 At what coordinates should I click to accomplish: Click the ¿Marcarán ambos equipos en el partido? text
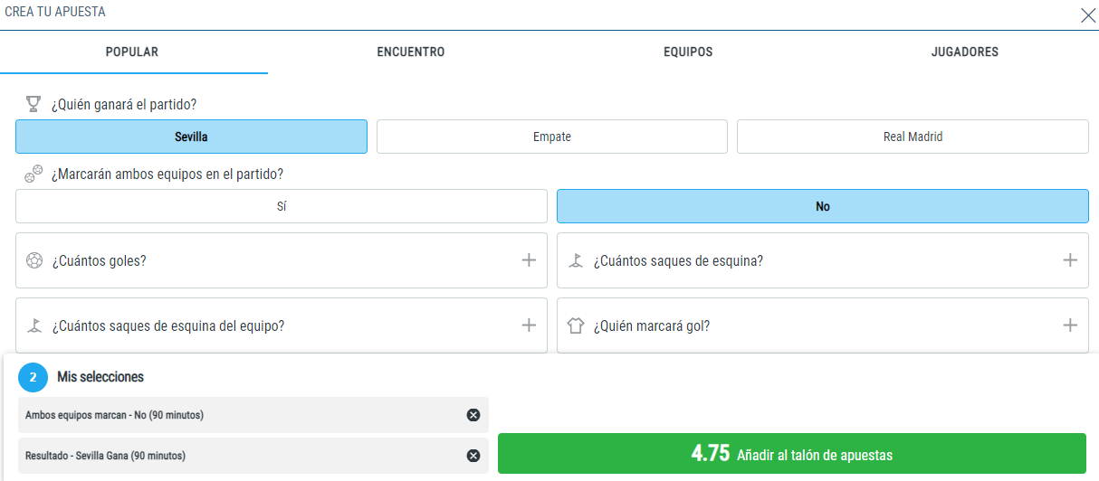pos(167,174)
